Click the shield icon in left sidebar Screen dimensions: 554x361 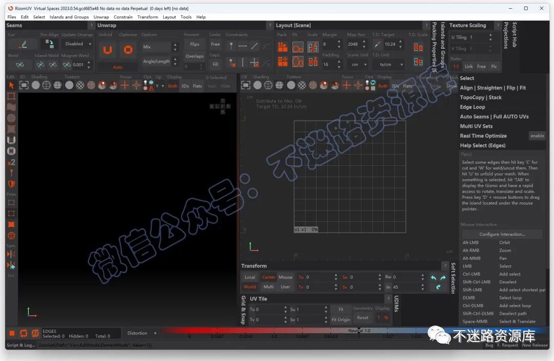tap(11, 184)
